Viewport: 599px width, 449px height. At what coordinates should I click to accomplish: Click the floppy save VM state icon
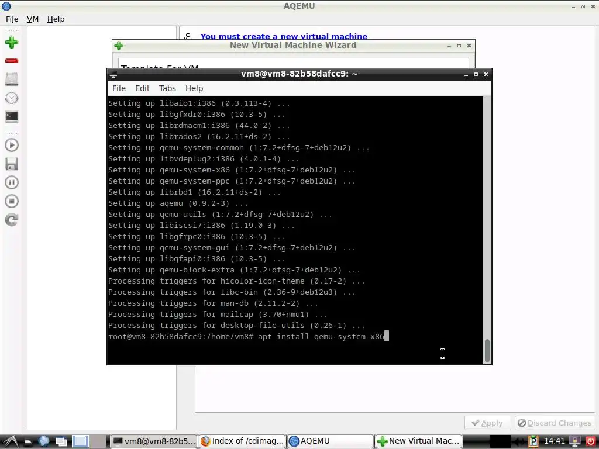(12, 164)
